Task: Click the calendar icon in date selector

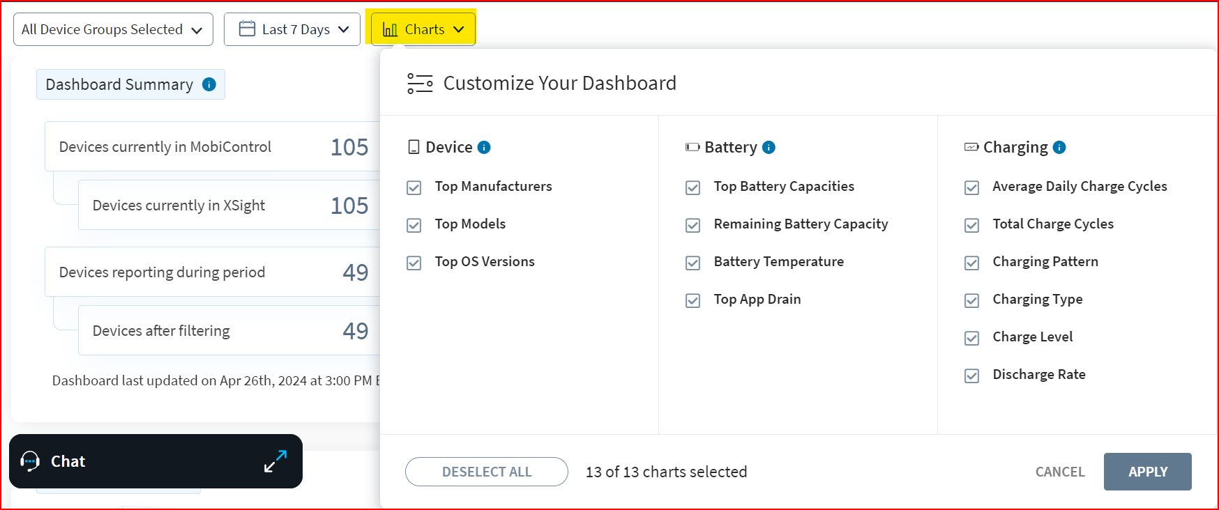Action: point(247,29)
